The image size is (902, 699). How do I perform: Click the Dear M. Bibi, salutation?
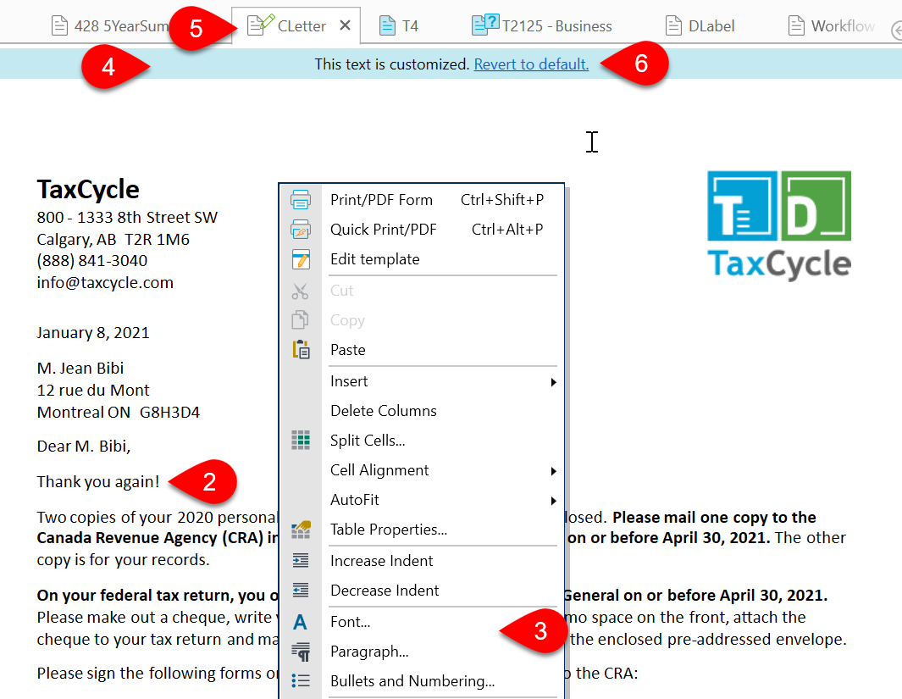(84, 446)
